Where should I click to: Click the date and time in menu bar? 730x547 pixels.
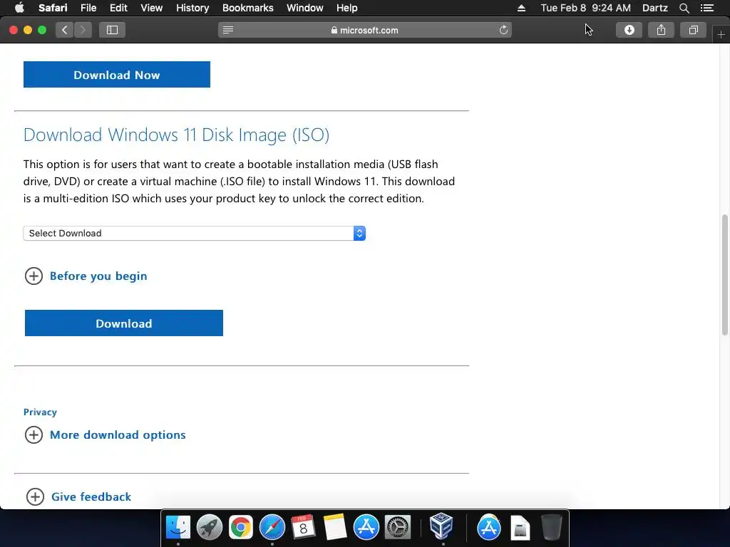pos(586,8)
